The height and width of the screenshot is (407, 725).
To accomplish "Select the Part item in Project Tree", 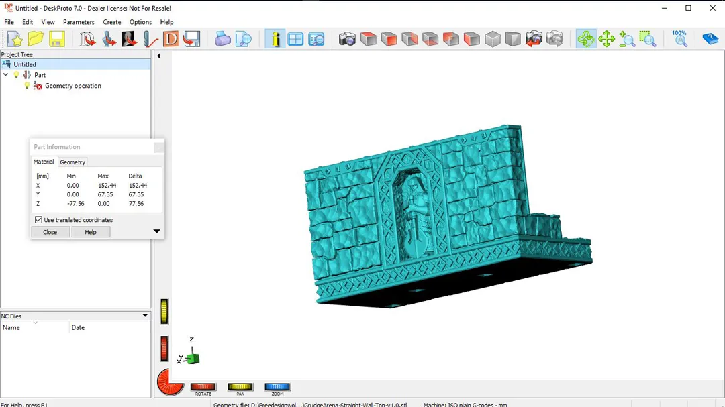I will pos(40,75).
